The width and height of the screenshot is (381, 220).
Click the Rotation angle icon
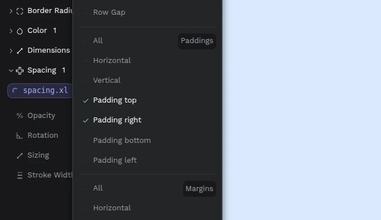coord(19,136)
